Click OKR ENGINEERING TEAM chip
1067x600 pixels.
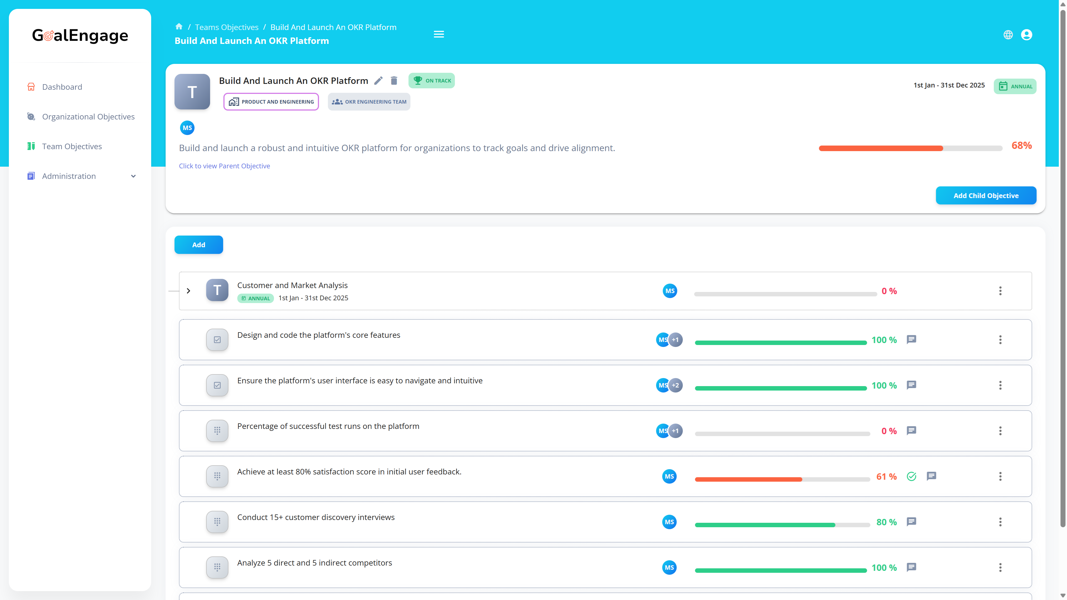[x=369, y=102]
